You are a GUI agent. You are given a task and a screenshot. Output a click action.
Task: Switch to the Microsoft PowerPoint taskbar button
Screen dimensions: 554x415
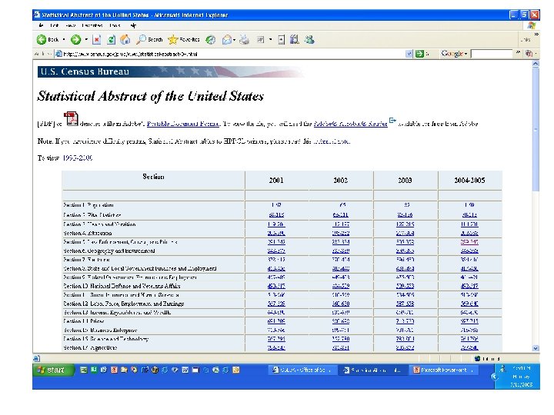(446, 370)
